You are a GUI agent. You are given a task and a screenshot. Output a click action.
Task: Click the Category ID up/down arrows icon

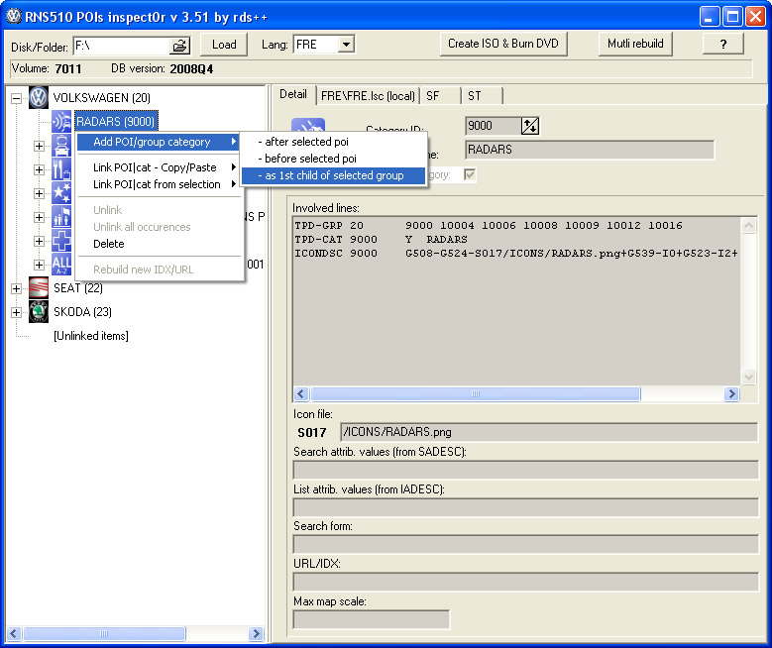(530, 125)
